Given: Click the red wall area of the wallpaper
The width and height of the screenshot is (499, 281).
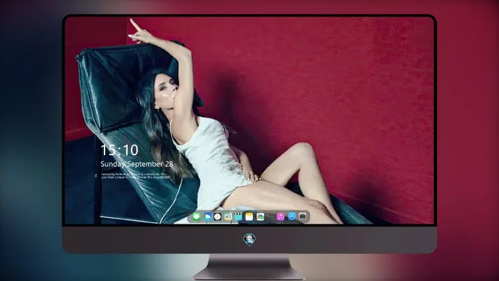Looking at the screenshot, I should click(334, 80).
